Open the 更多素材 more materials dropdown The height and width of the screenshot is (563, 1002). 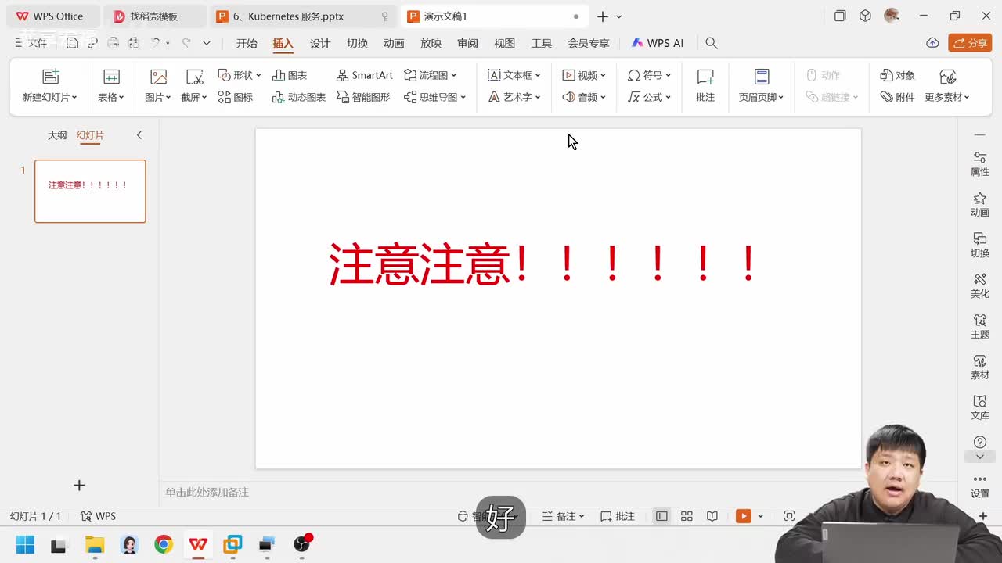[947, 97]
